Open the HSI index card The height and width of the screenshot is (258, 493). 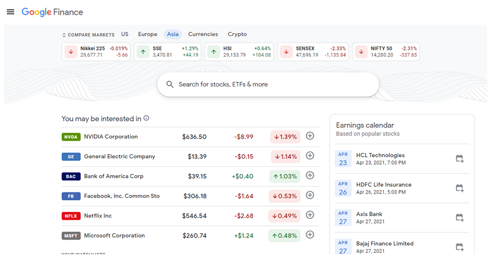tap(239, 52)
